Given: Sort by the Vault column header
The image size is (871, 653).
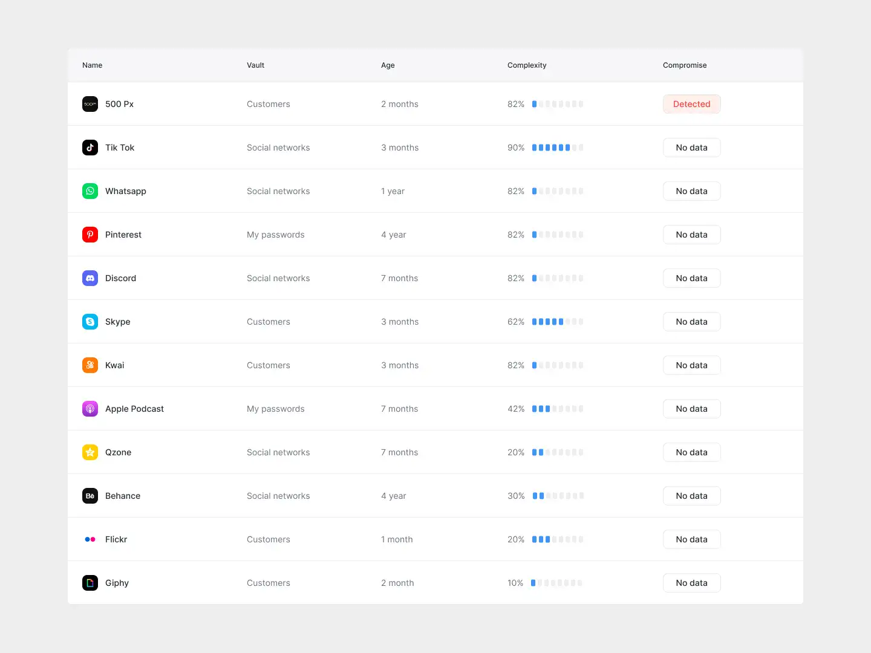Looking at the screenshot, I should pos(255,65).
